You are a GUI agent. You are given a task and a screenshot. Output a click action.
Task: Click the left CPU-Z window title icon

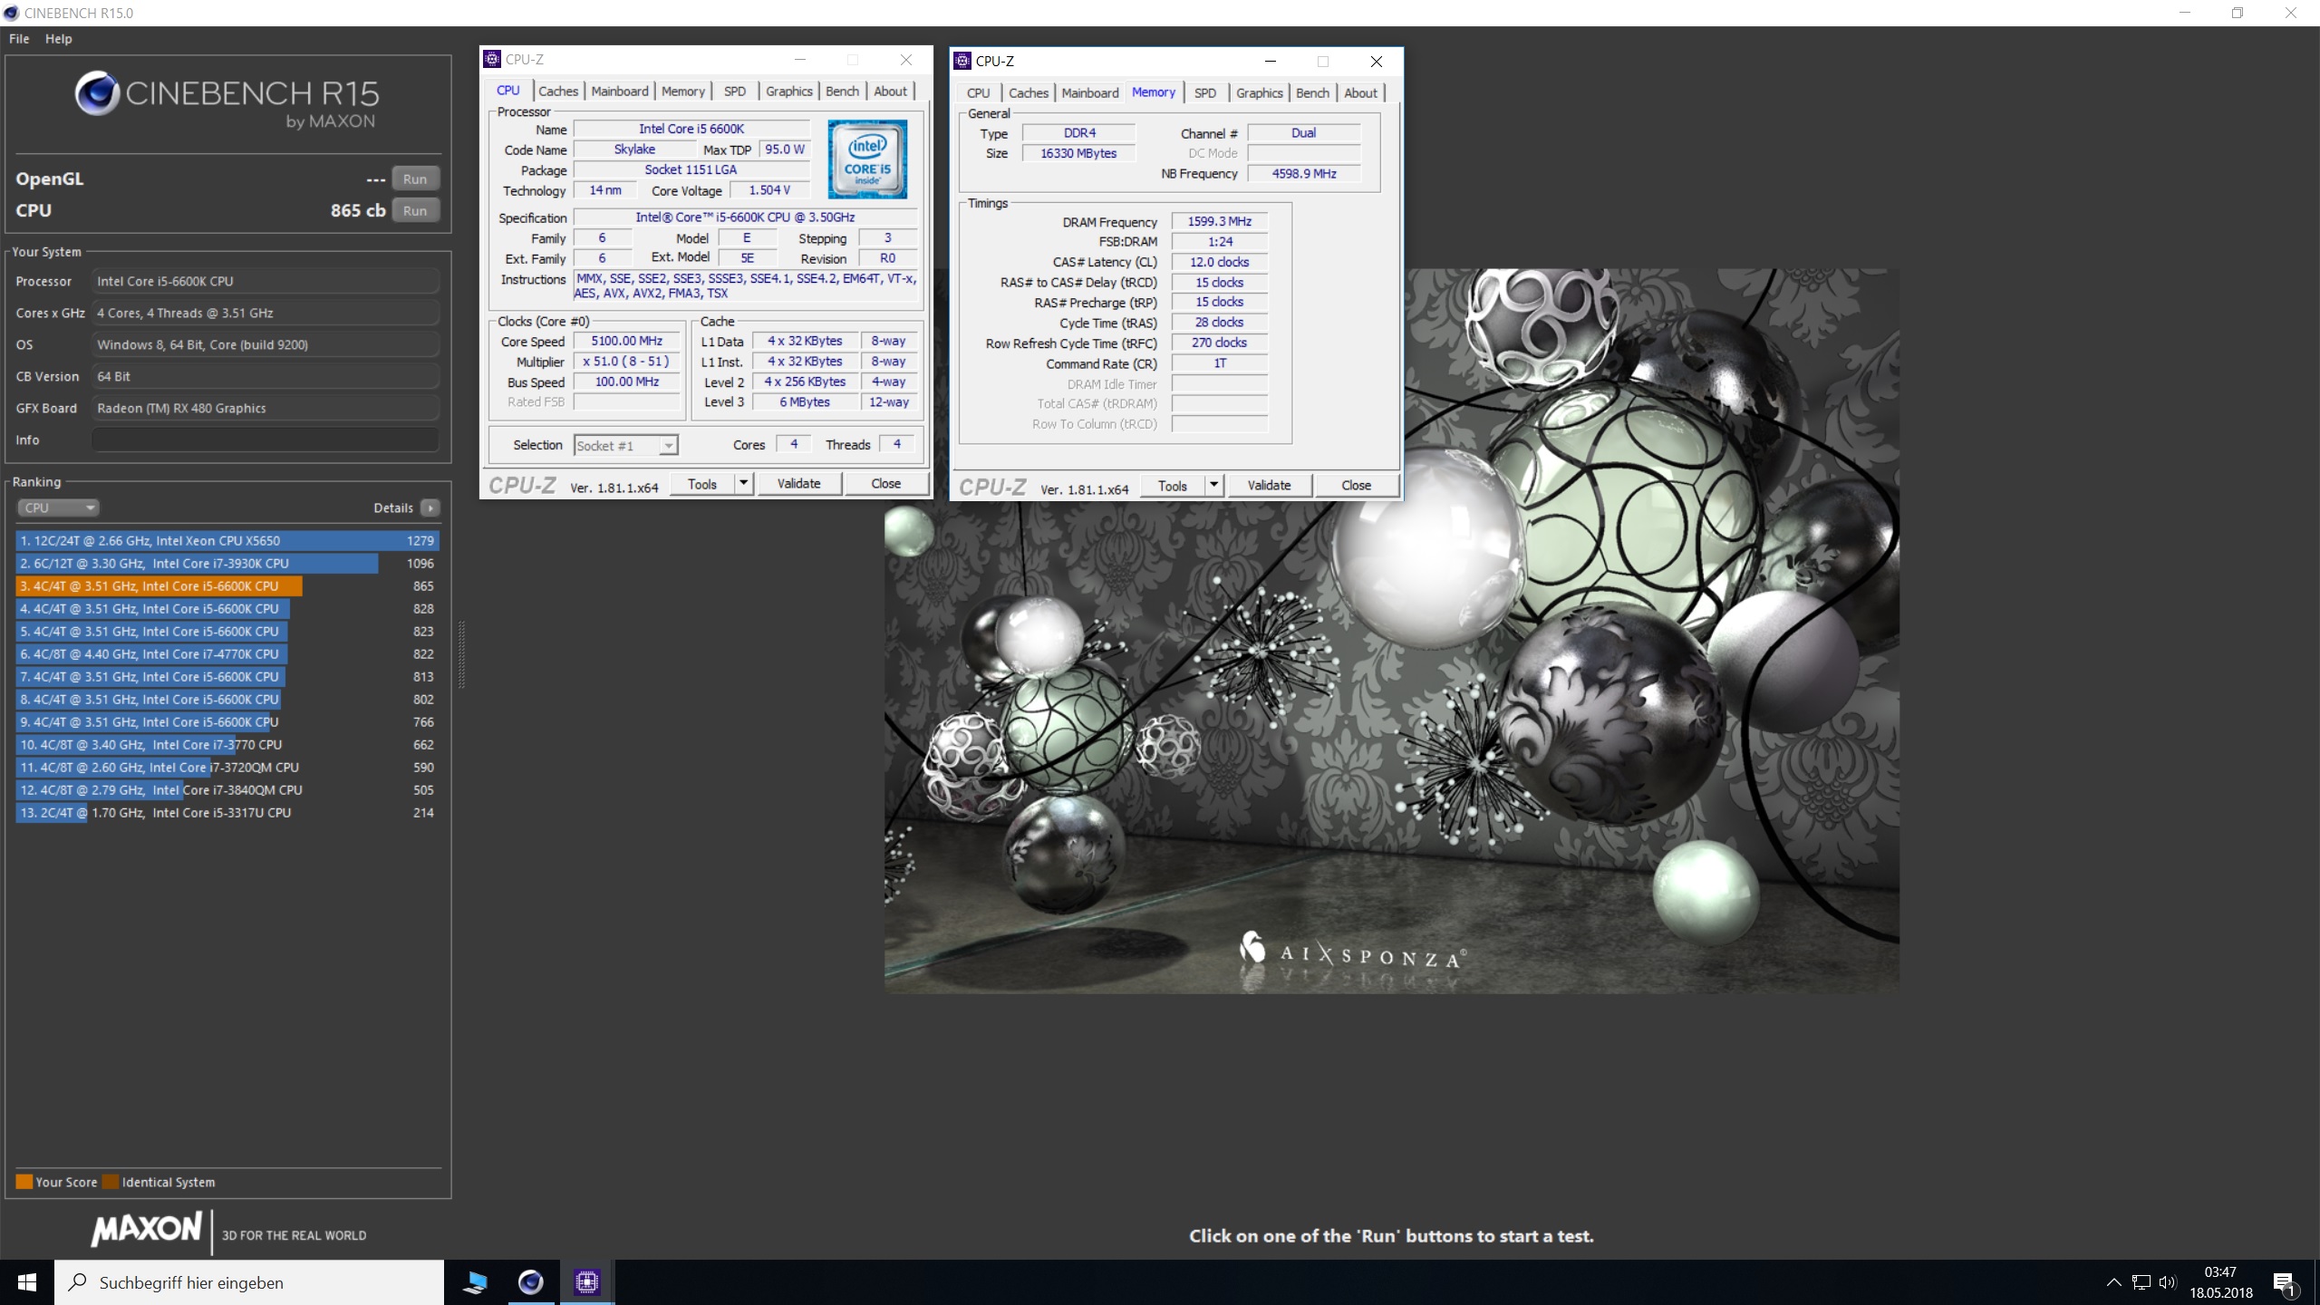pos(492,60)
